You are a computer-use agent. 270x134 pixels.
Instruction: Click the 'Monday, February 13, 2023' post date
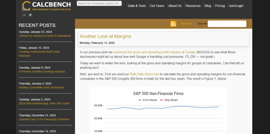97,43
